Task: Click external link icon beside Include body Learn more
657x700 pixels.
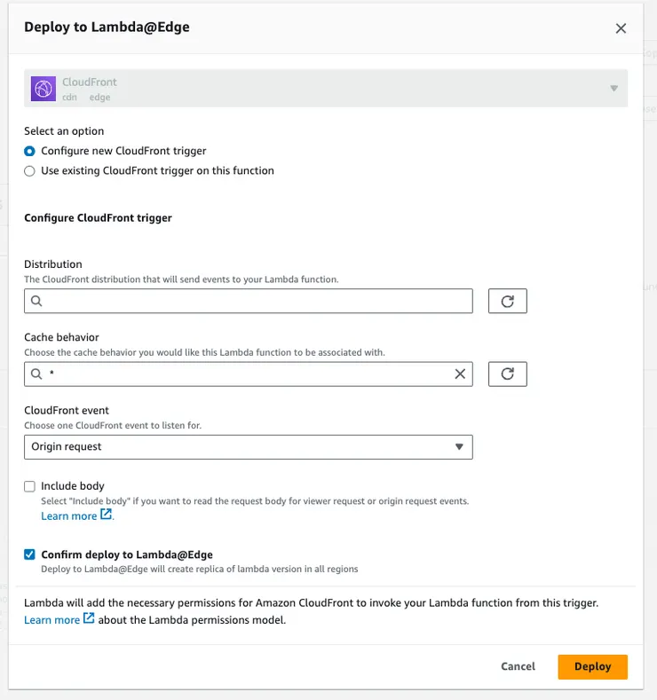Action: pos(107,515)
